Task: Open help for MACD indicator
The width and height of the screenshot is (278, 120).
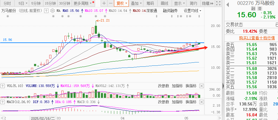Action: click(3, 102)
